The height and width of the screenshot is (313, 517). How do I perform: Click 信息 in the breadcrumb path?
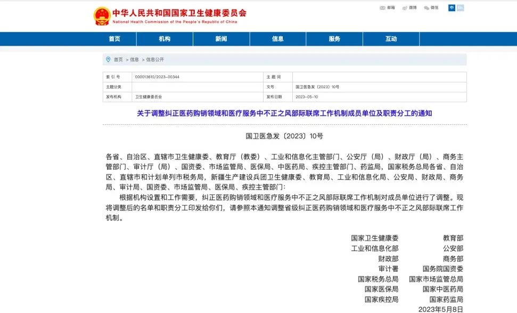134,60
